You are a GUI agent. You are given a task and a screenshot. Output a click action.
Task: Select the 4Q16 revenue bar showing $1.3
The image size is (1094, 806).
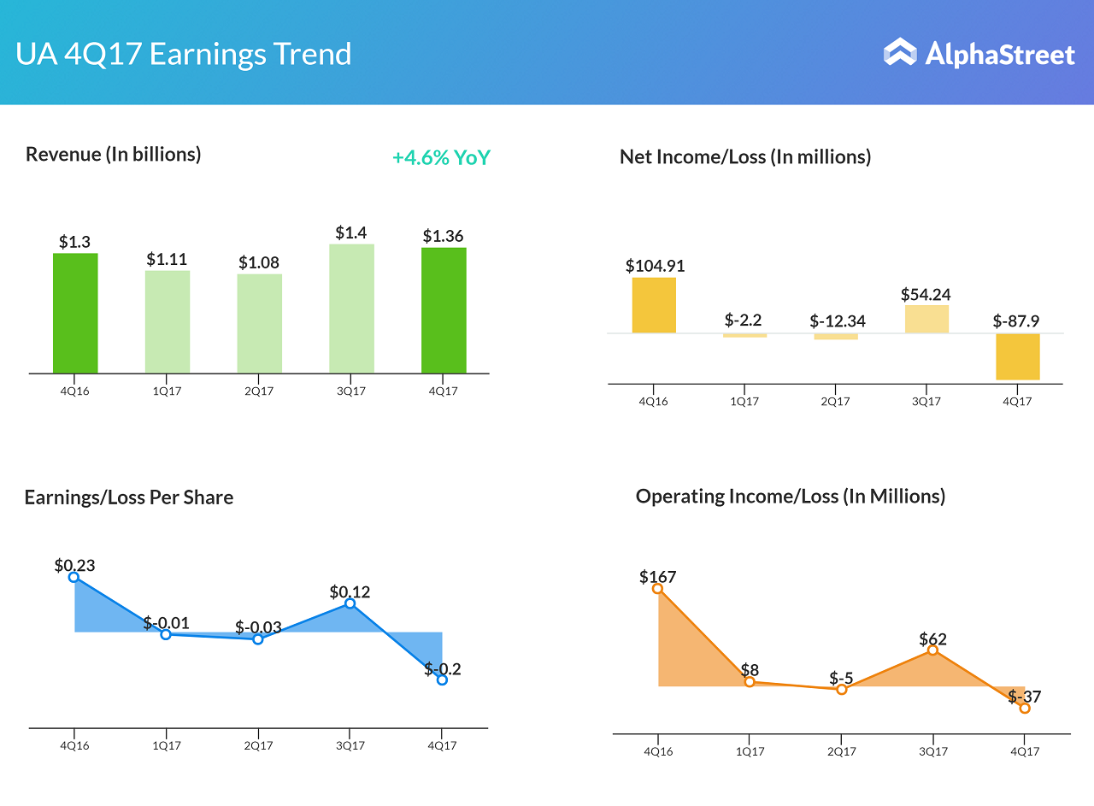75,313
